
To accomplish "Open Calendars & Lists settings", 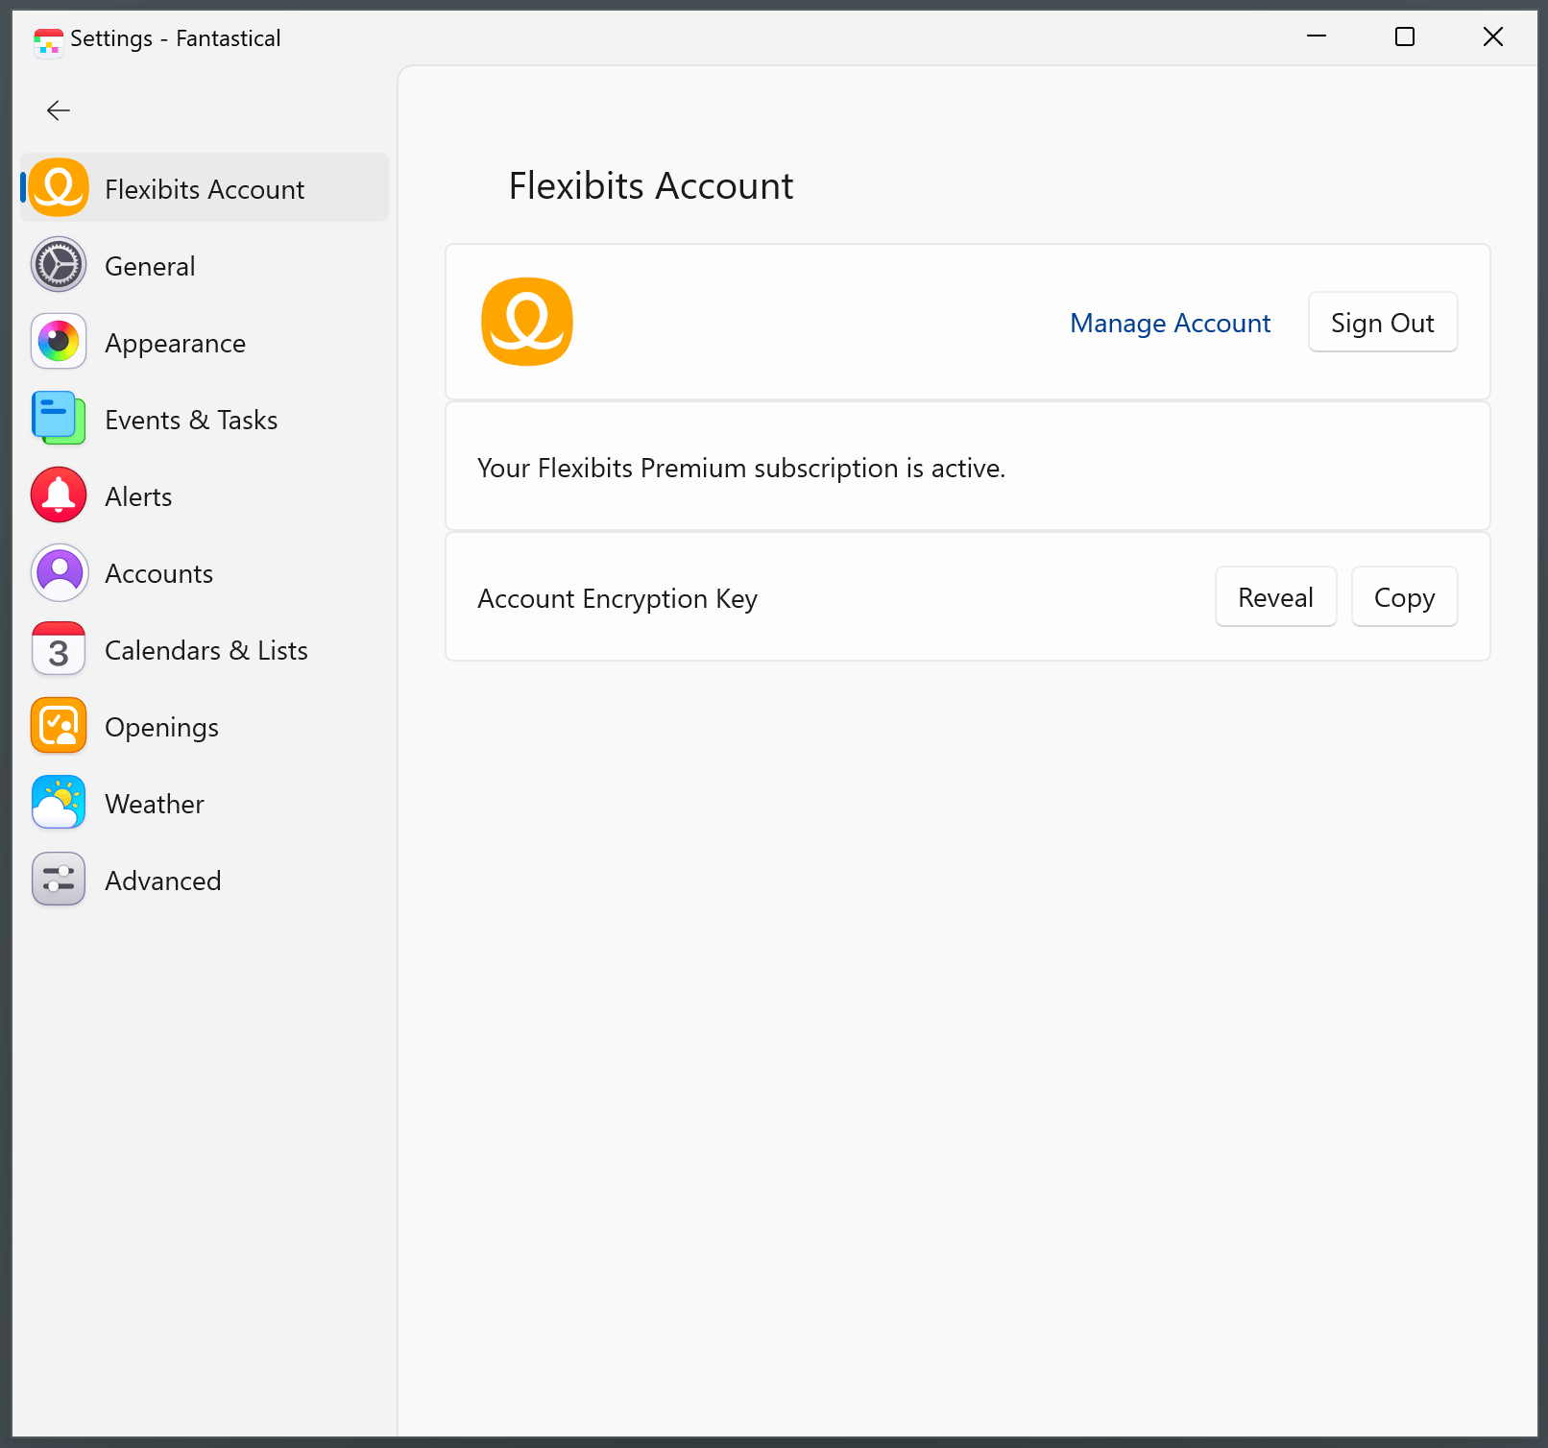I will tap(206, 650).
